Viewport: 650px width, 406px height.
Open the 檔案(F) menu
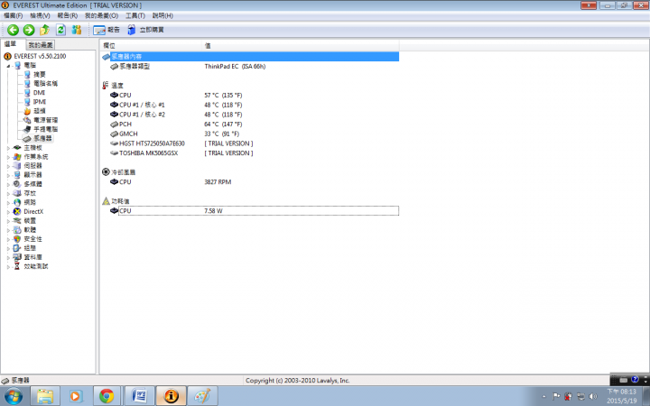click(x=14, y=15)
